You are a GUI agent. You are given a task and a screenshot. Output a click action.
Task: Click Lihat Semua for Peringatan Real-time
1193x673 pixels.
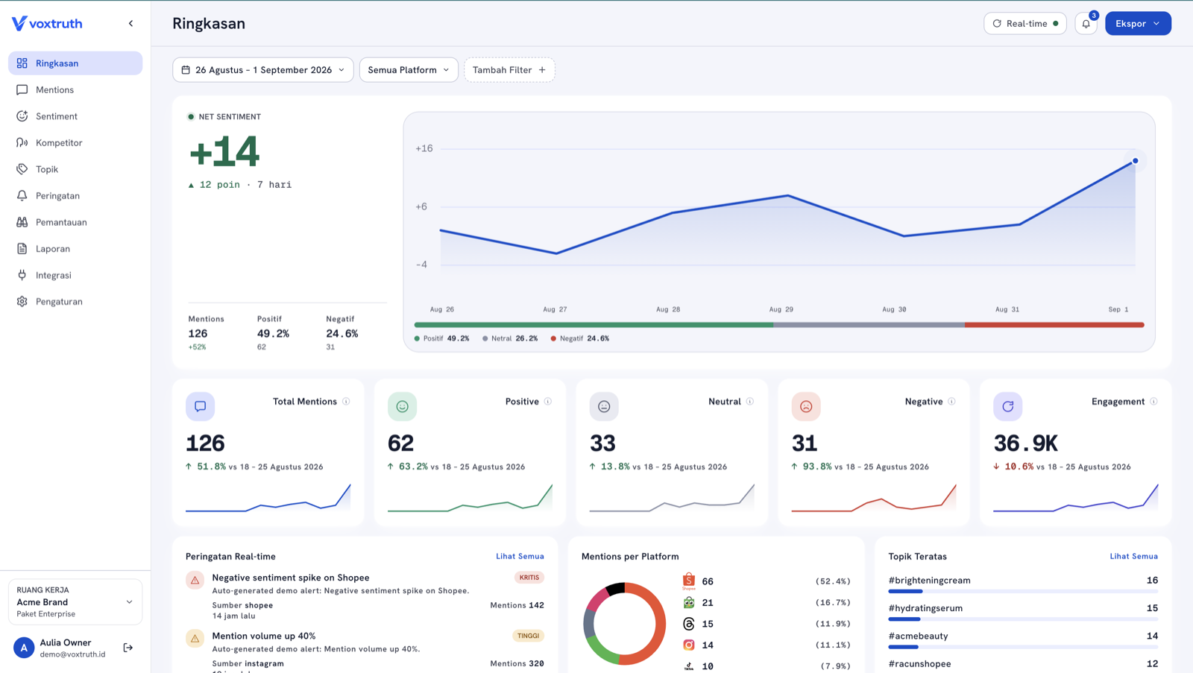click(520, 556)
